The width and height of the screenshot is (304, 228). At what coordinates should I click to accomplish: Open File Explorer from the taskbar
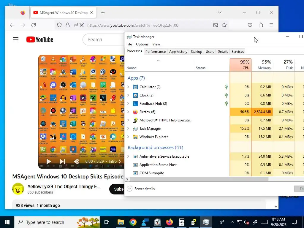(x=121, y=222)
